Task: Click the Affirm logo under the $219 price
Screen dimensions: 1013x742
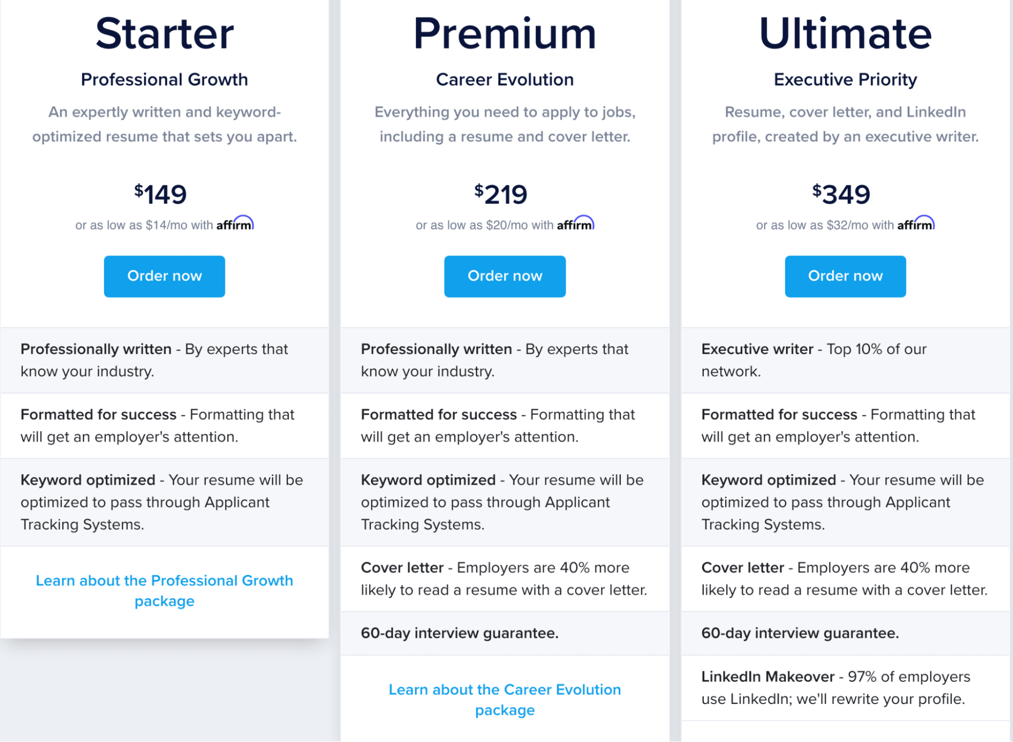Action: (576, 223)
